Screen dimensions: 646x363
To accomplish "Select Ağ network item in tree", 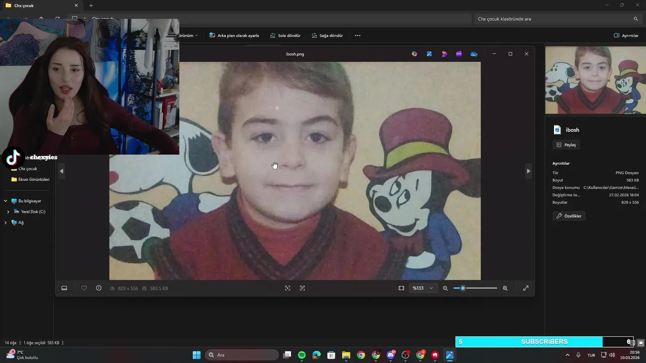I will click(18, 222).
